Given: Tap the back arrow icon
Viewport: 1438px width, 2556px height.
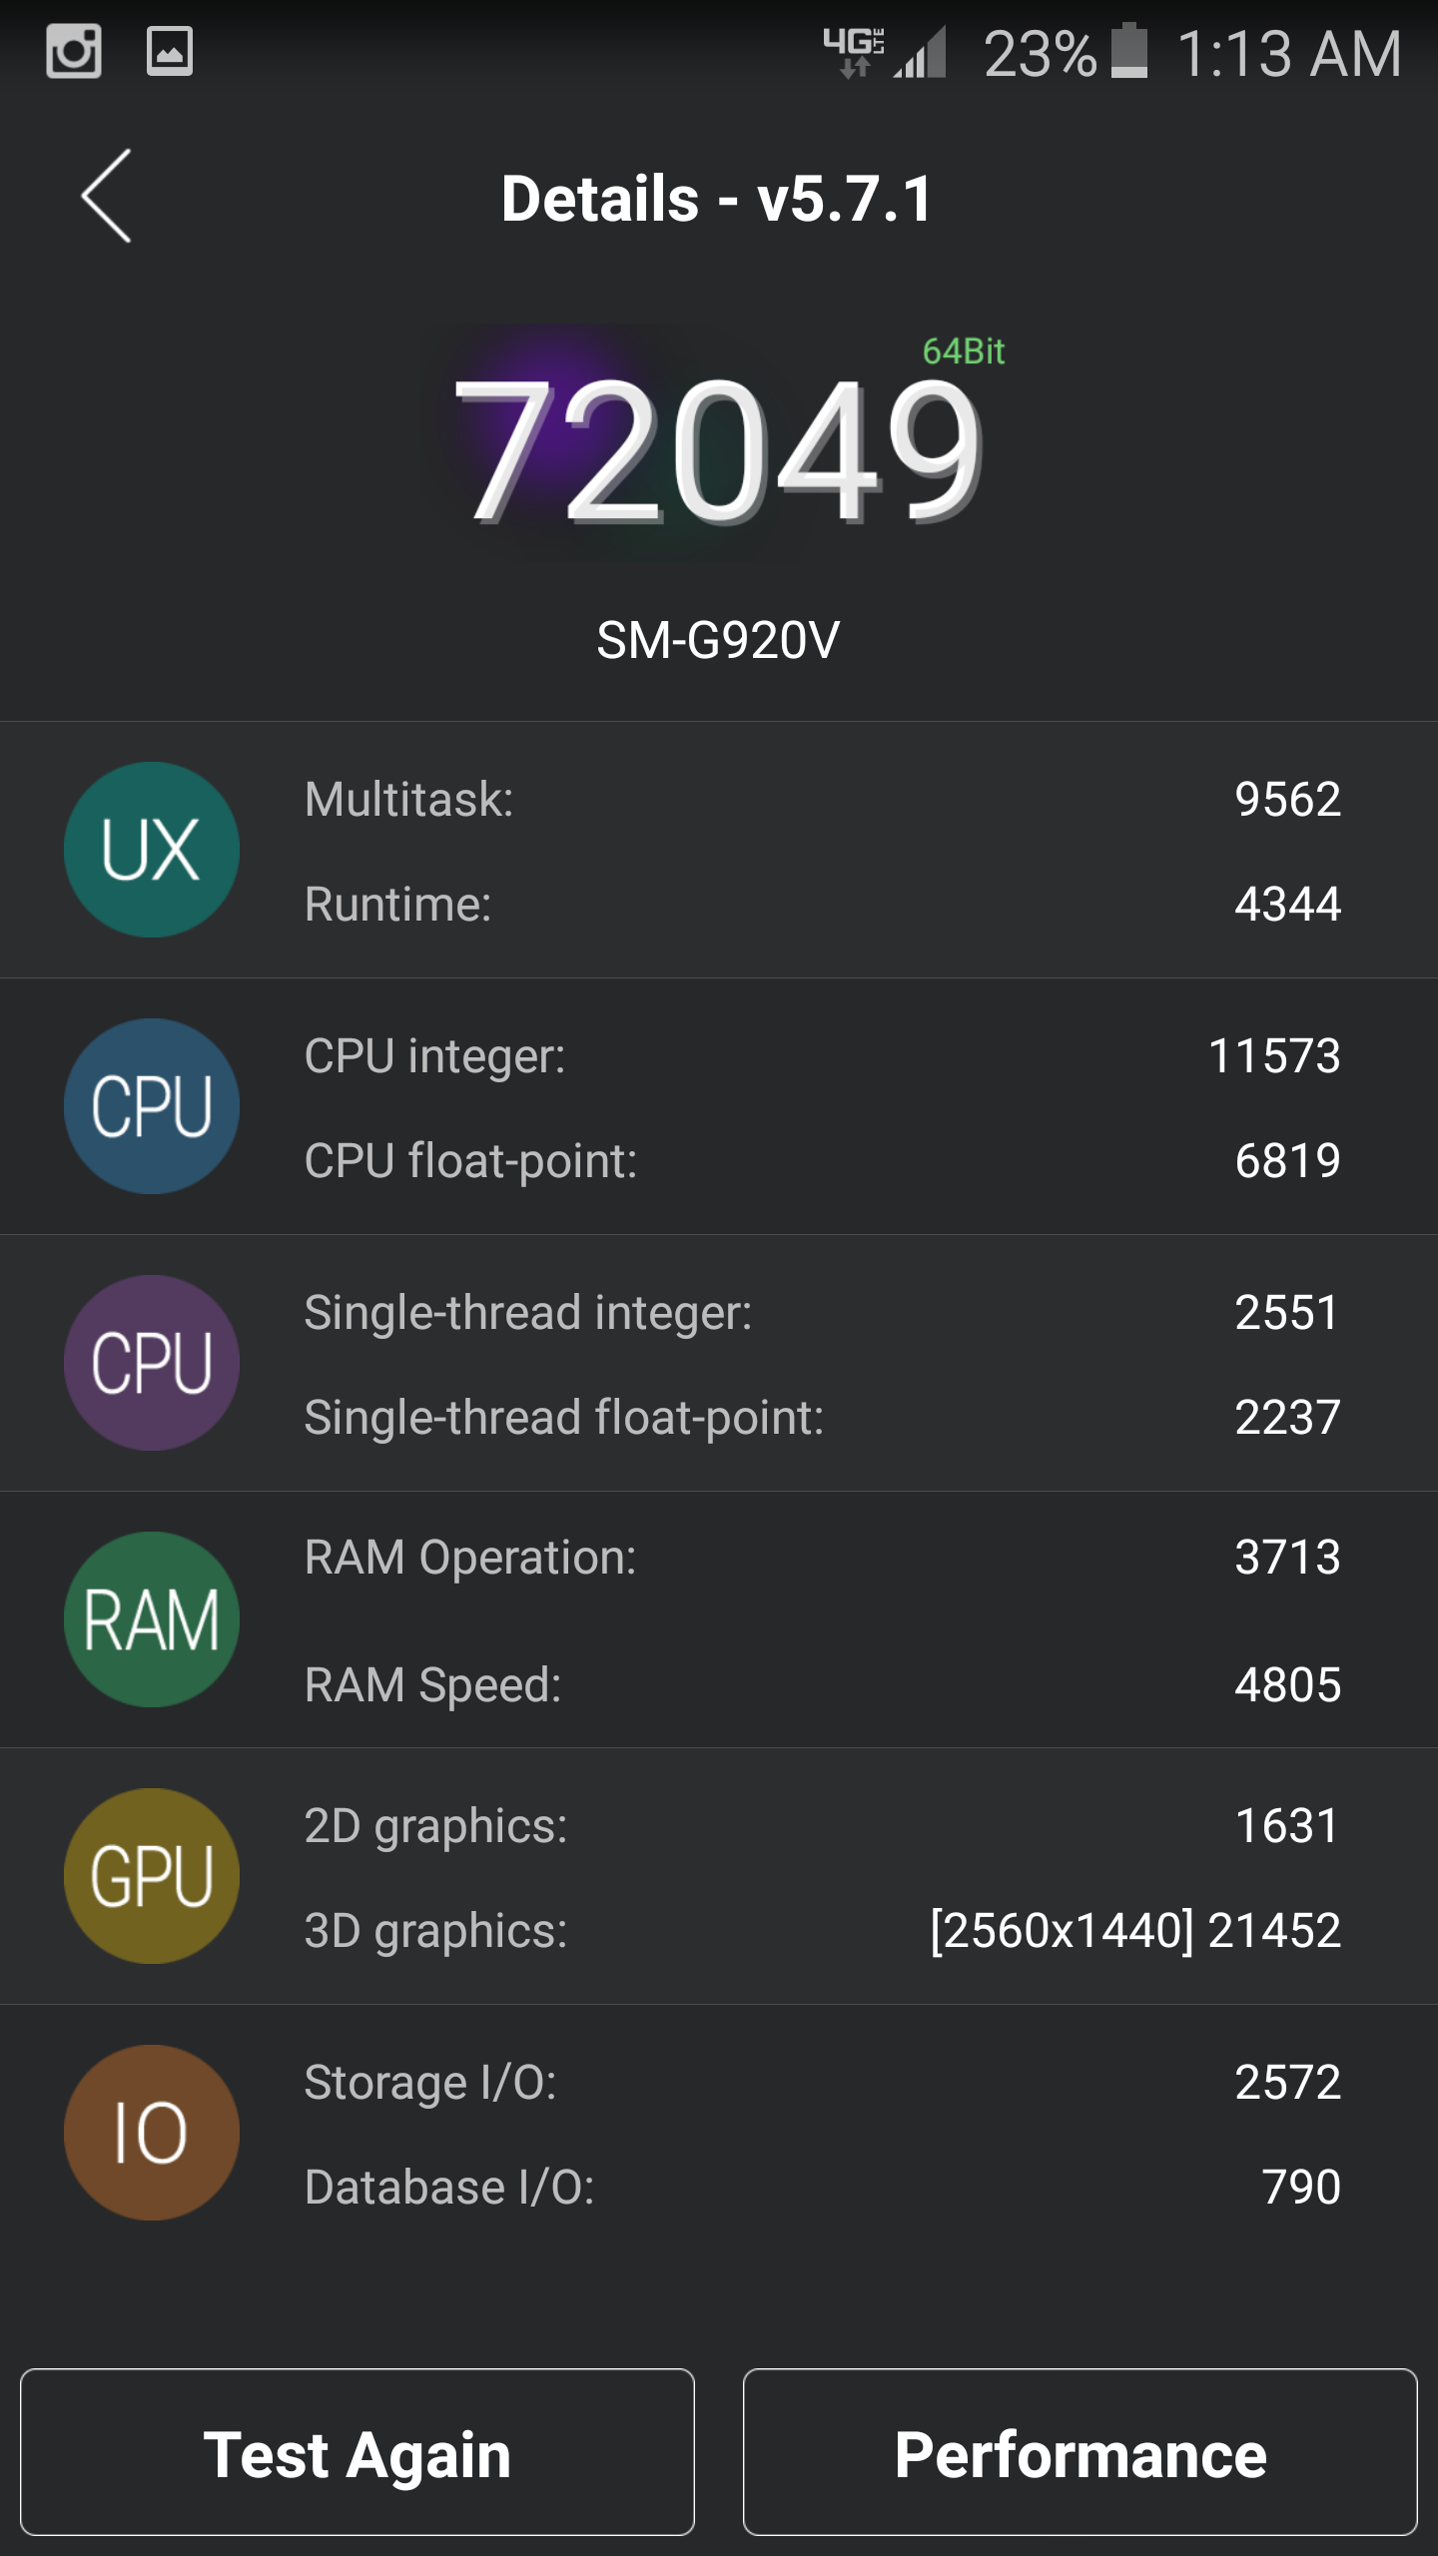Looking at the screenshot, I should pos(107,197).
